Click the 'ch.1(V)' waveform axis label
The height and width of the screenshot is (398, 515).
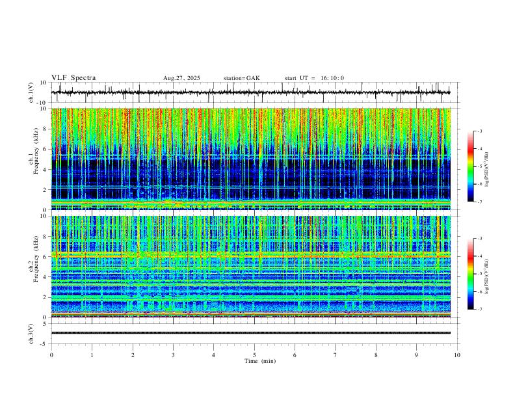pyautogui.click(x=31, y=92)
